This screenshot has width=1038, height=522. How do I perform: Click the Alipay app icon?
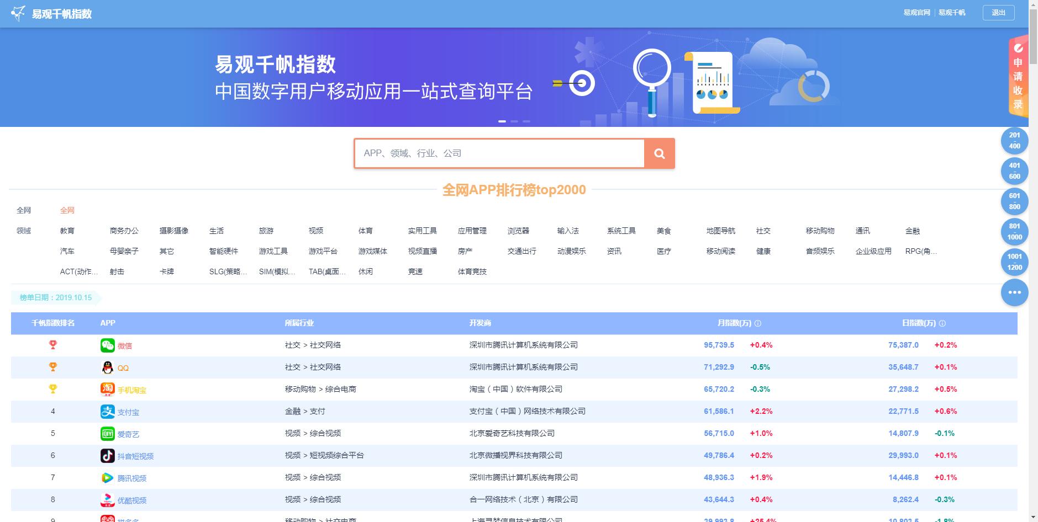107,412
